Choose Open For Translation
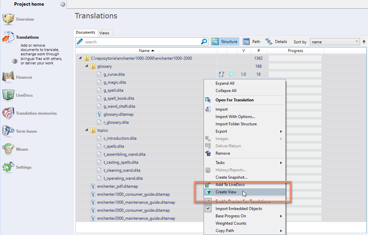This screenshot has height=235, width=368. tap(234, 100)
